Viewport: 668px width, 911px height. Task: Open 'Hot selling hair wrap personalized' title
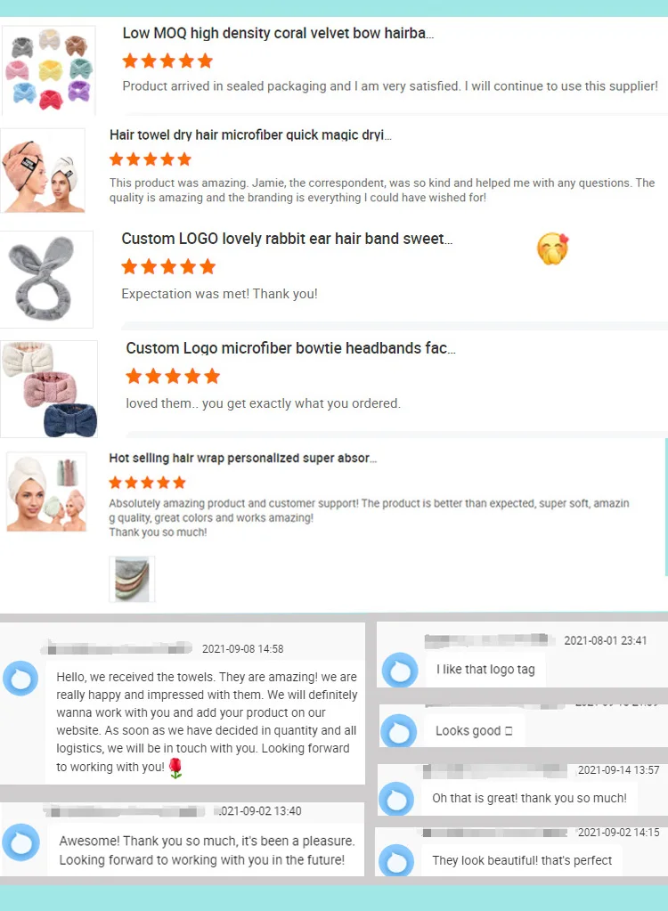coord(243,458)
